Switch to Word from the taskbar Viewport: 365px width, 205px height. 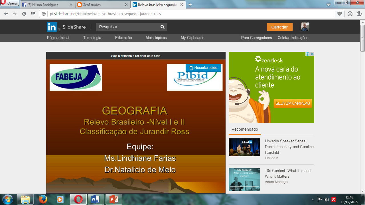point(96,199)
